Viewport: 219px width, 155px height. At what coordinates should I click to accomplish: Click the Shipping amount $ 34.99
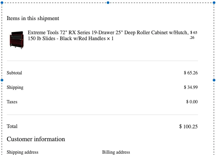pos(191,87)
